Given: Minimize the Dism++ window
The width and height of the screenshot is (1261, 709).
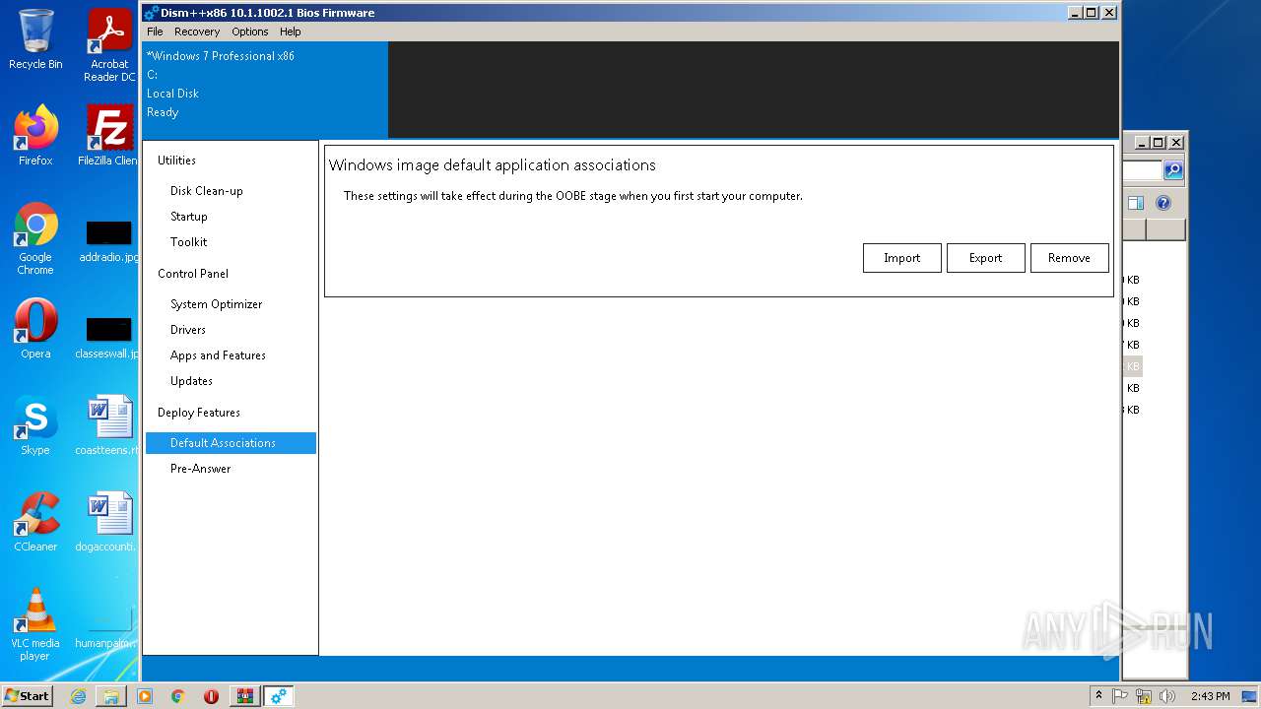Looking at the screenshot, I should pos(1074,13).
